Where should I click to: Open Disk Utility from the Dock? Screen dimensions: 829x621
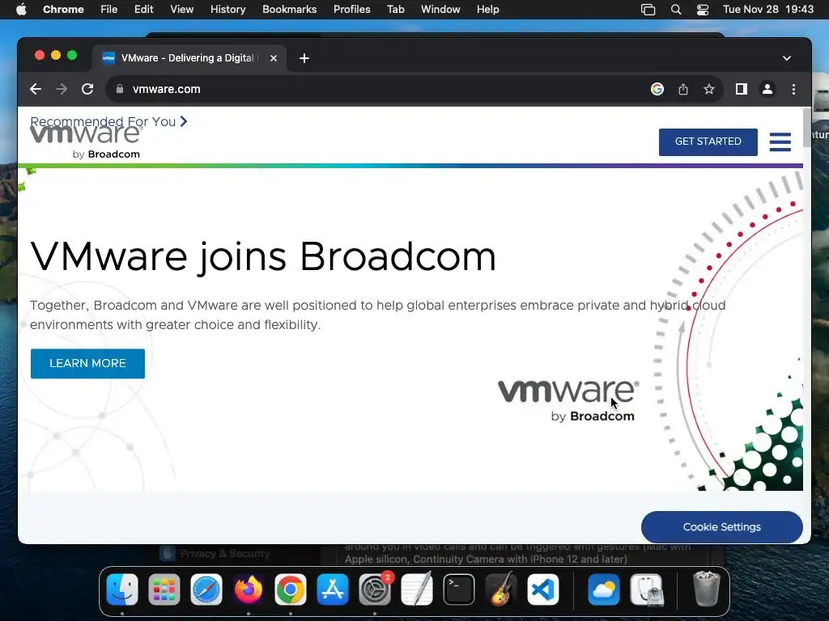coord(646,589)
